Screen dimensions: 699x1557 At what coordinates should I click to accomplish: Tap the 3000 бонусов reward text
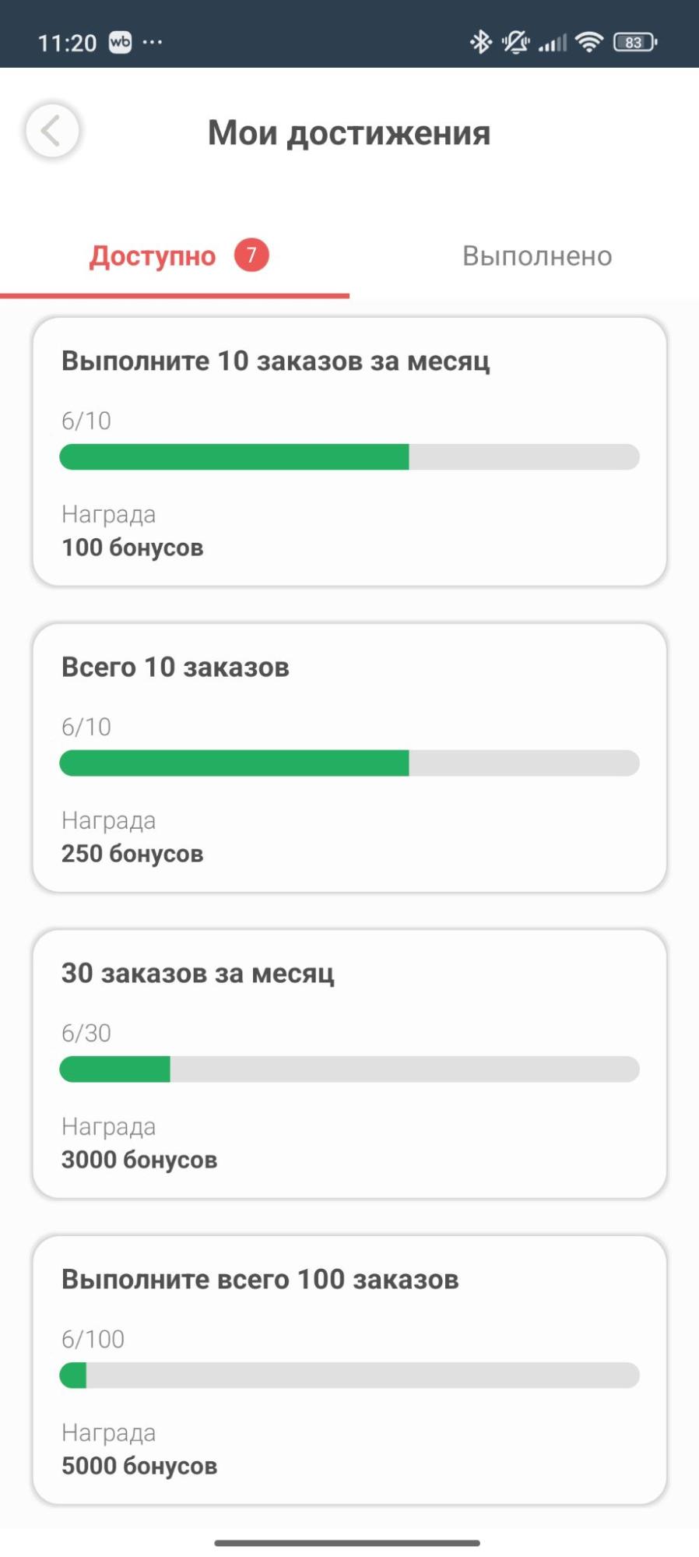[x=139, y=1160]
